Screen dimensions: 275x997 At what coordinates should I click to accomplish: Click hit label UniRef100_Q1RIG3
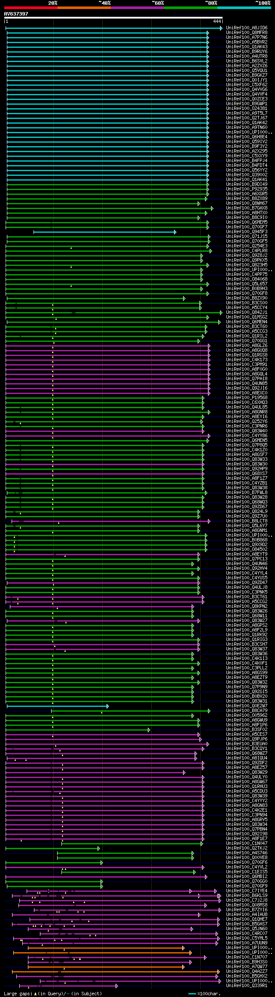pyautogui.click(x=247, y=640)
